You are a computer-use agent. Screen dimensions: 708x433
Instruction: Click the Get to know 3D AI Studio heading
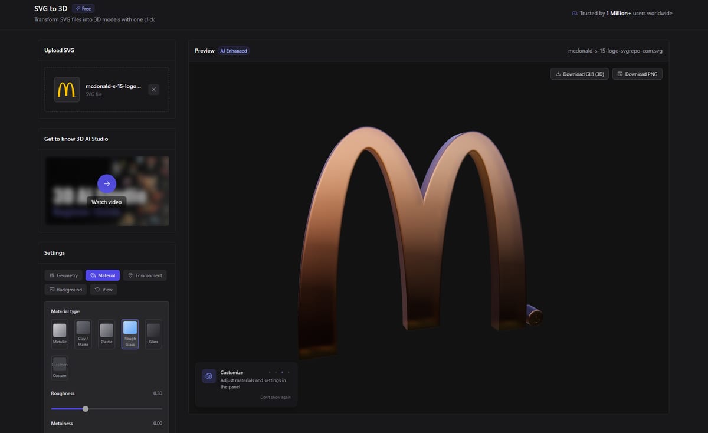[76, 139]
